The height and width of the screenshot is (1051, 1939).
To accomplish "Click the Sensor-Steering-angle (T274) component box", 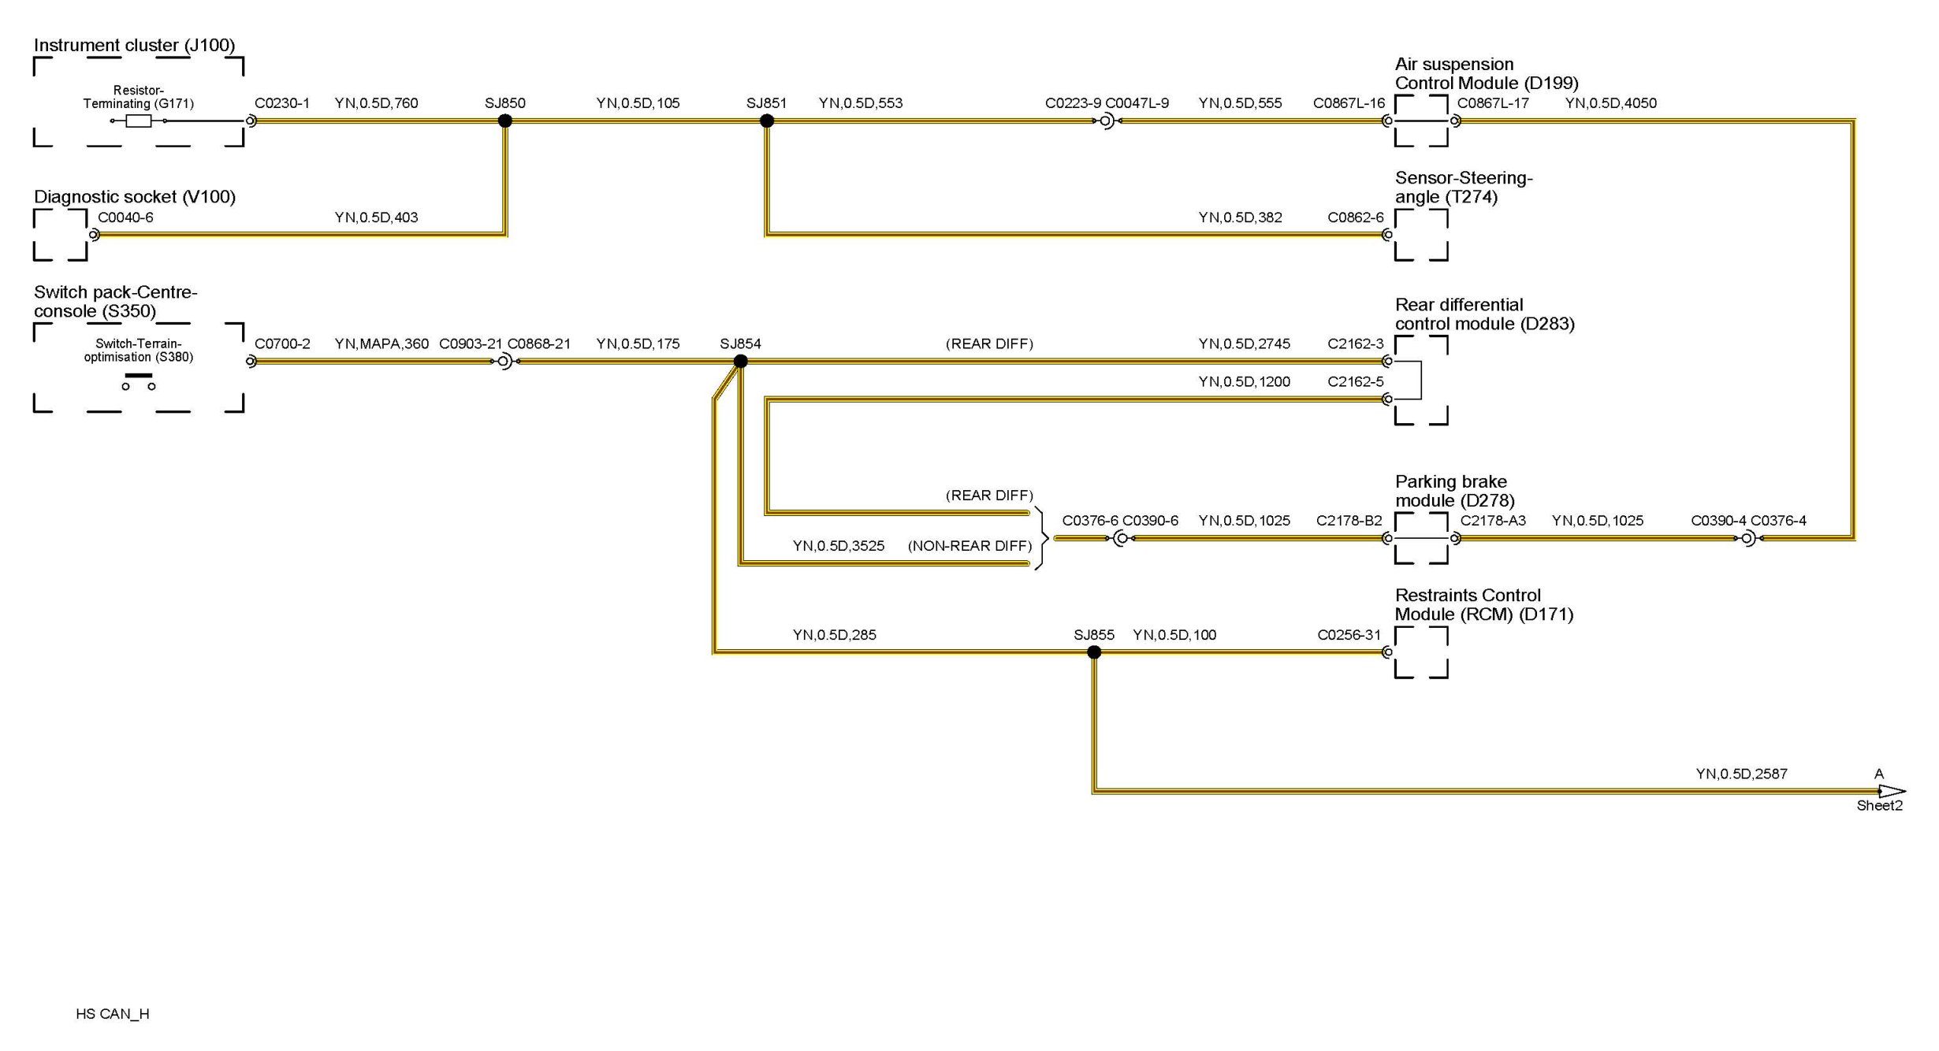I will point(1421,235).
